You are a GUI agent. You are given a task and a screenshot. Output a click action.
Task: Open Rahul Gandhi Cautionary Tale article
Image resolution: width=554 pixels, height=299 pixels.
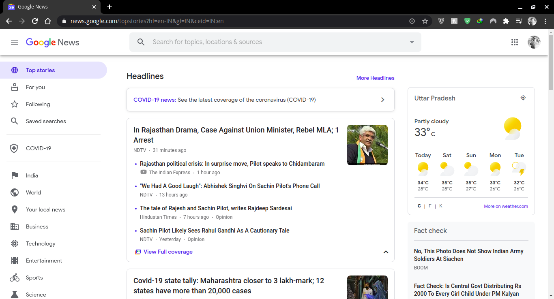click(215, 231)
